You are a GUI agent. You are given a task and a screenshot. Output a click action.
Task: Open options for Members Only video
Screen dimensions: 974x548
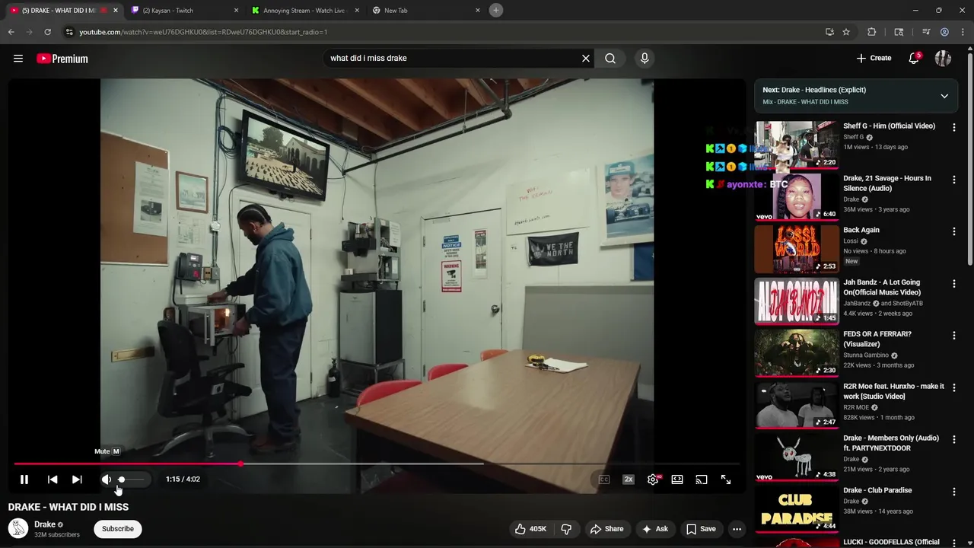coord(953,439)
